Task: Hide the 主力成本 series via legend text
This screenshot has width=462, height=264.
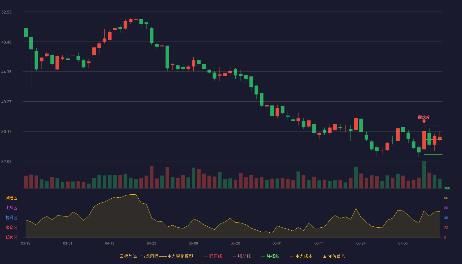Action: click(304, 256)
